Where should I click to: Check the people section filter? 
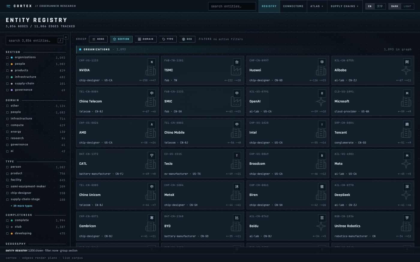pyautogui.click(x=7, y=64)
